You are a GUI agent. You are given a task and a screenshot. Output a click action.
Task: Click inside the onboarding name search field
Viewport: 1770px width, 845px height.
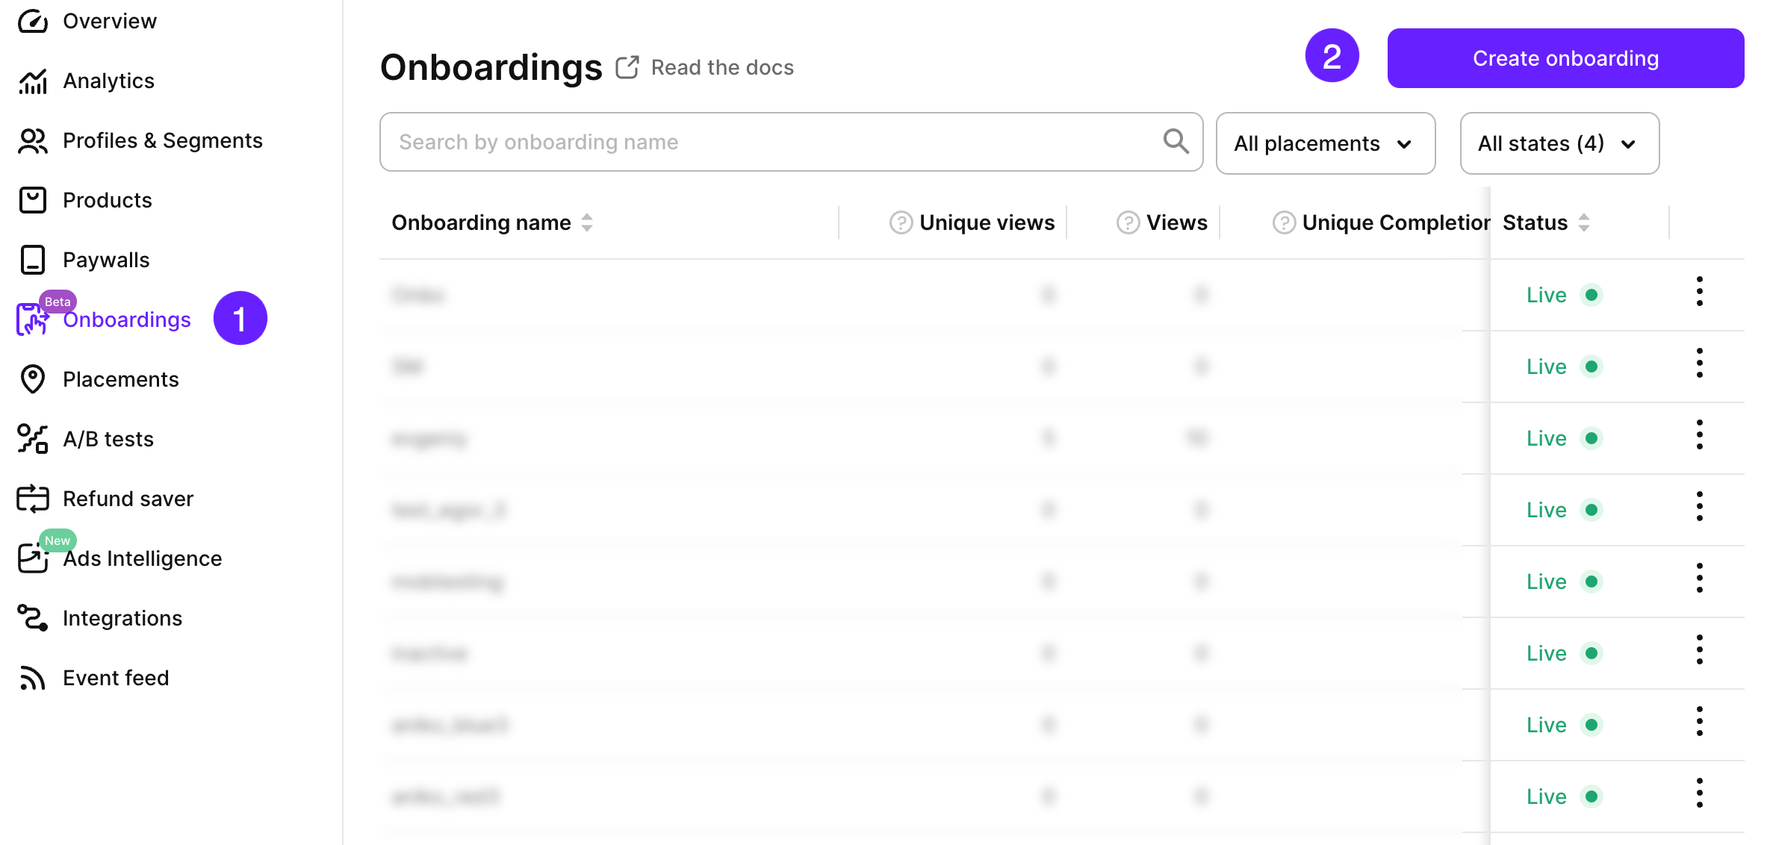[747, 141]
